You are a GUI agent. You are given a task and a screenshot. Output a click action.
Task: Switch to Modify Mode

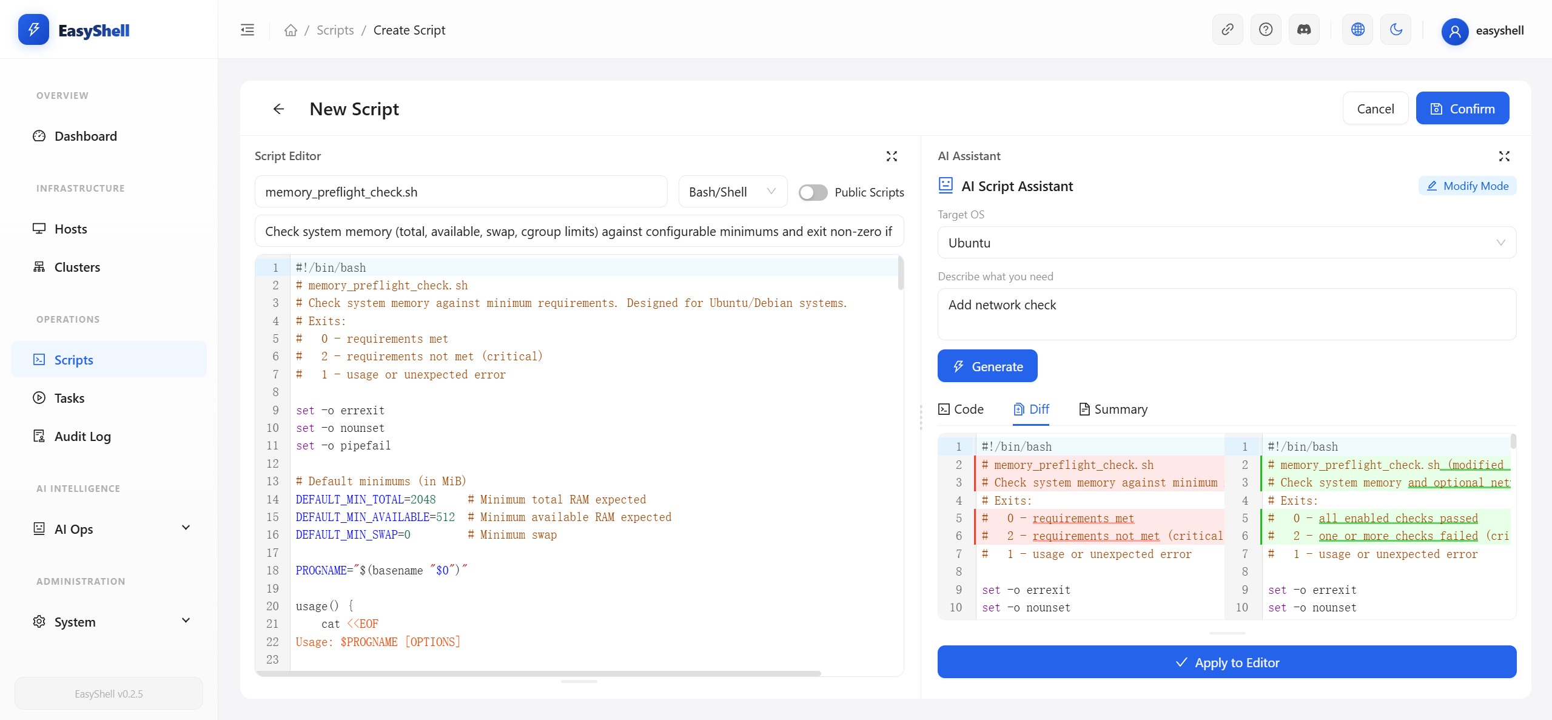pos(1467,186)
